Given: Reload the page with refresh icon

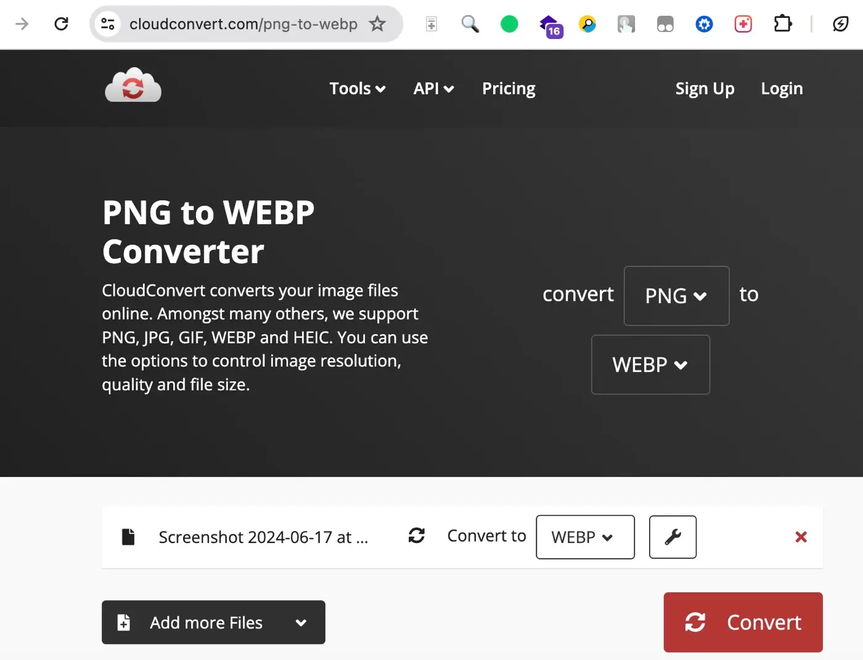Looking at the screenshot, I should point(61,24).
